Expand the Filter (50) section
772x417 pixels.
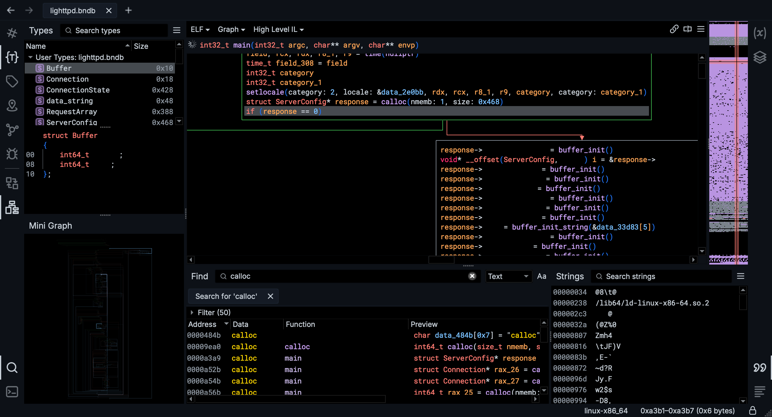click(192, 312)
